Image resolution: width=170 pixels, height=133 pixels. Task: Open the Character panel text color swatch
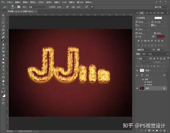point(160,36)
